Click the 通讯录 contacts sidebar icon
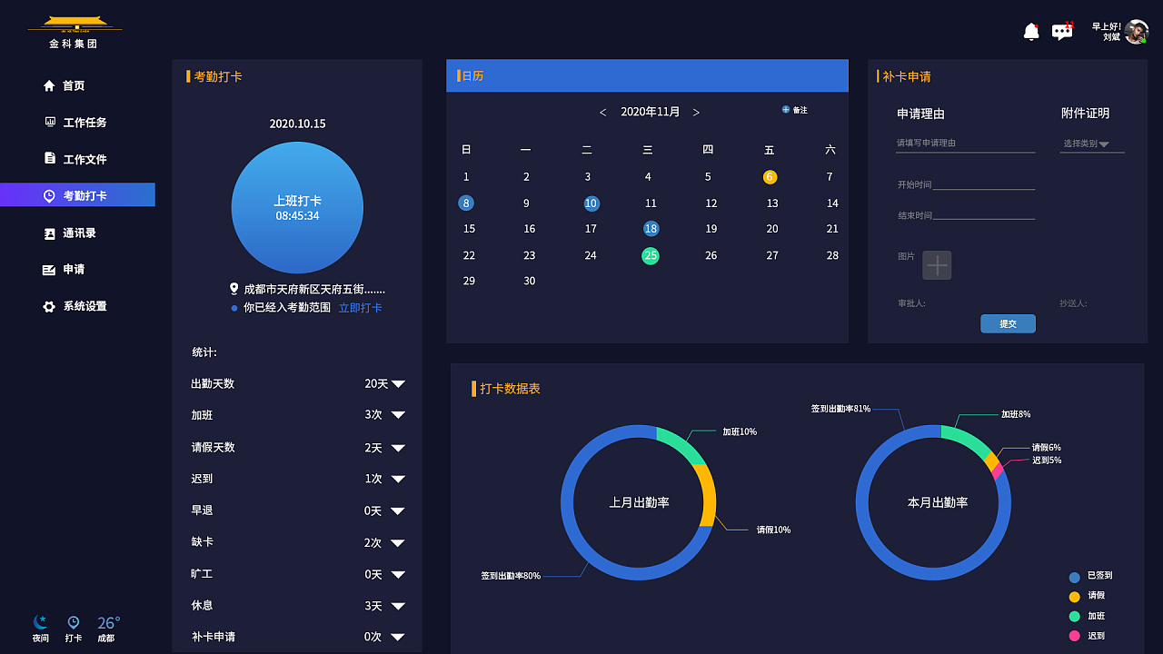 click(50, 233)
